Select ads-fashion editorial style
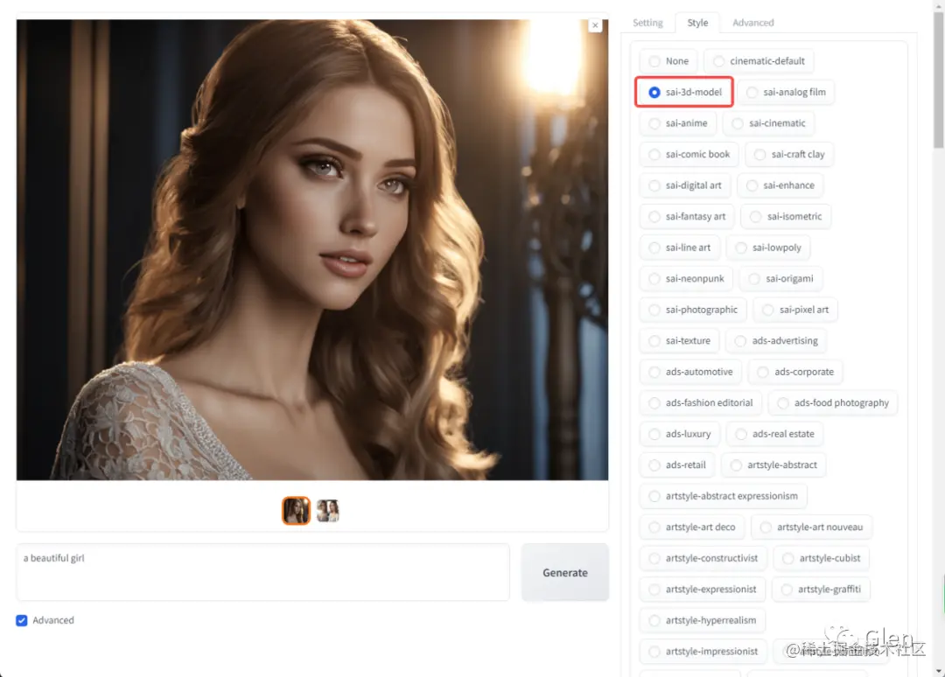 point(700,403)
